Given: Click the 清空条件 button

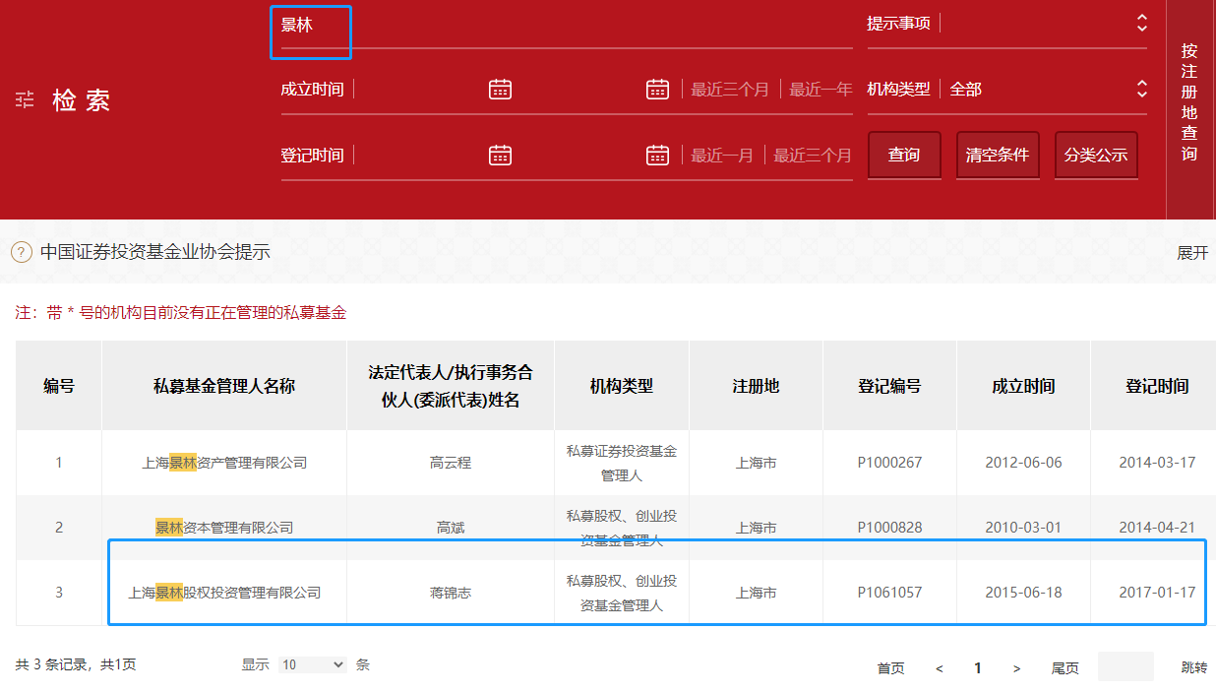Looking at the screenshot, I should [x=998, y=155].
